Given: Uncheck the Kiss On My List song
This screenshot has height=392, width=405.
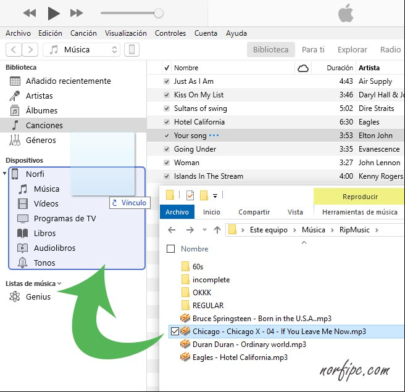Looking at the screenshot, I should click(x=167, y=95).
